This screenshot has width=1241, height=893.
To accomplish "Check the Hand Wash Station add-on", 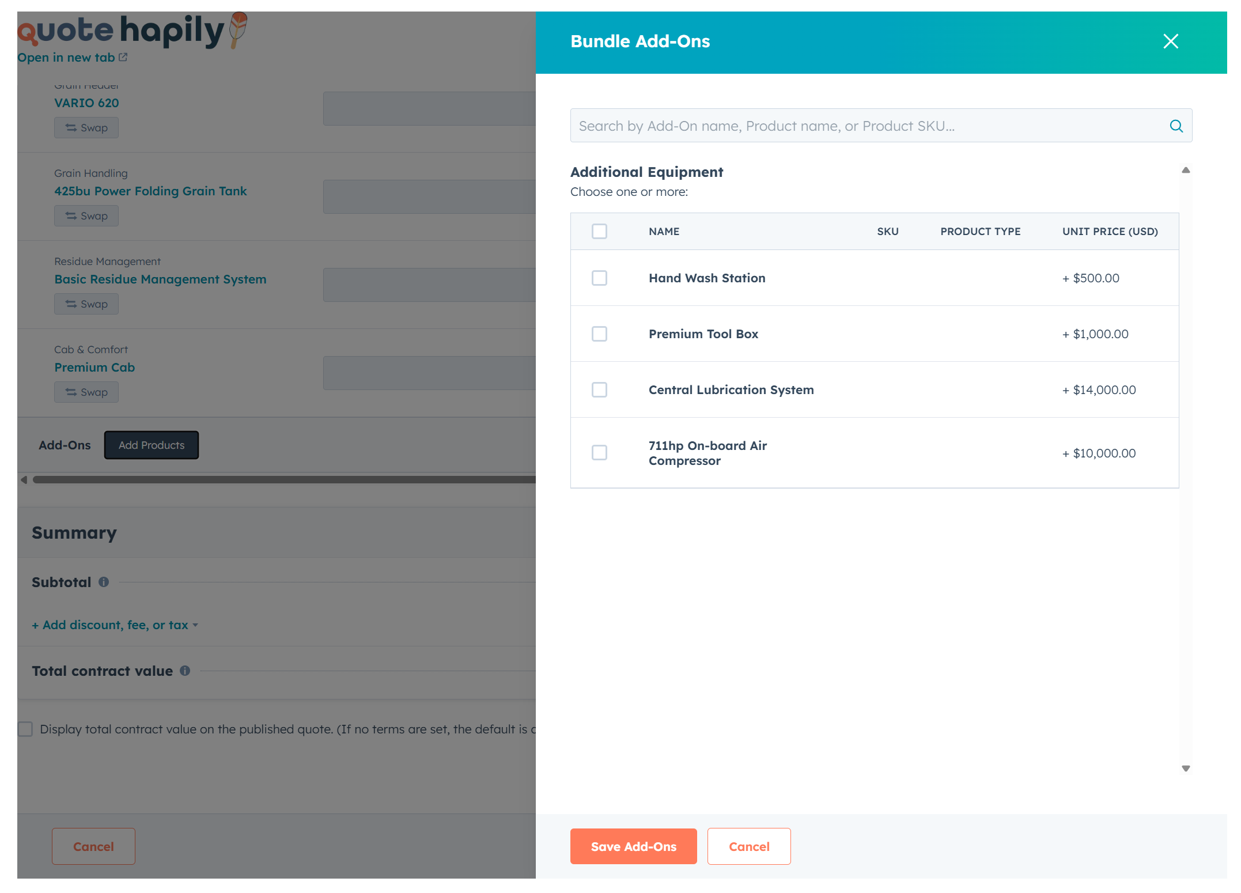I will [x=599, y=278].
